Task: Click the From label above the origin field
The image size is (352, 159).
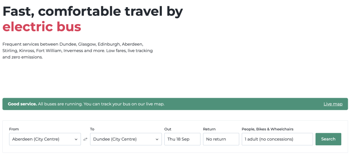Action: pos(14,129)
